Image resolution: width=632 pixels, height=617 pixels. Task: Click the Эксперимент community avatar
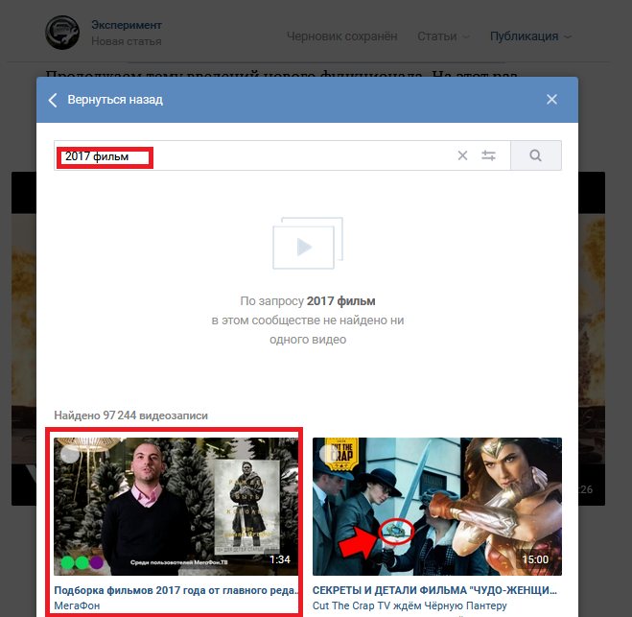coord(62,33)
